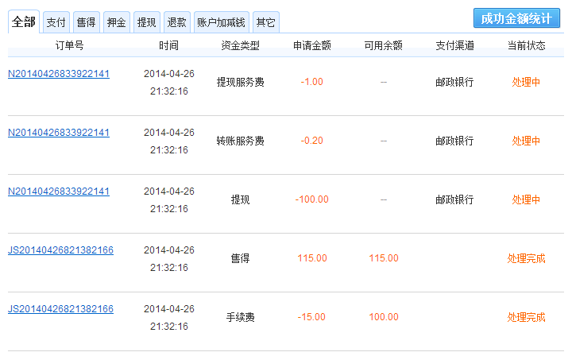Click the 成功金额统计 button

pos(516,18)
